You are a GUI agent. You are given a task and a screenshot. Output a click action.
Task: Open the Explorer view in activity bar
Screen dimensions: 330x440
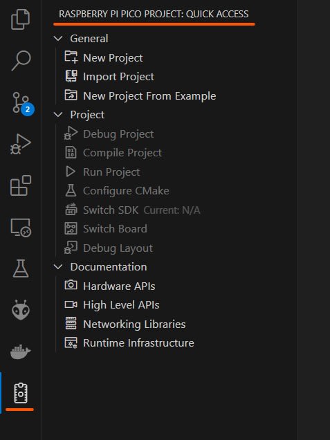21,19
